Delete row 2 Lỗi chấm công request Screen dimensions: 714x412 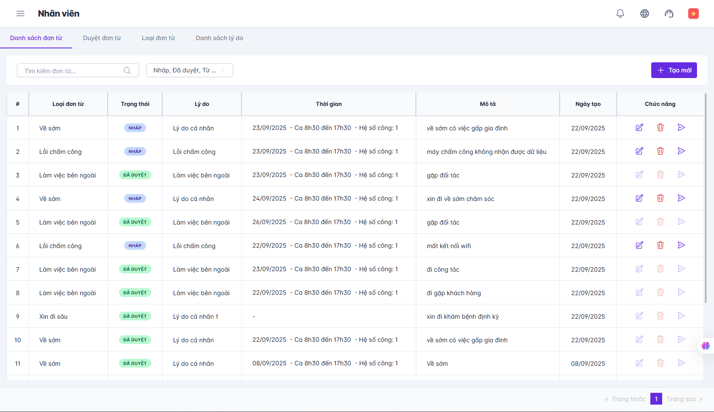pos(660,151)
